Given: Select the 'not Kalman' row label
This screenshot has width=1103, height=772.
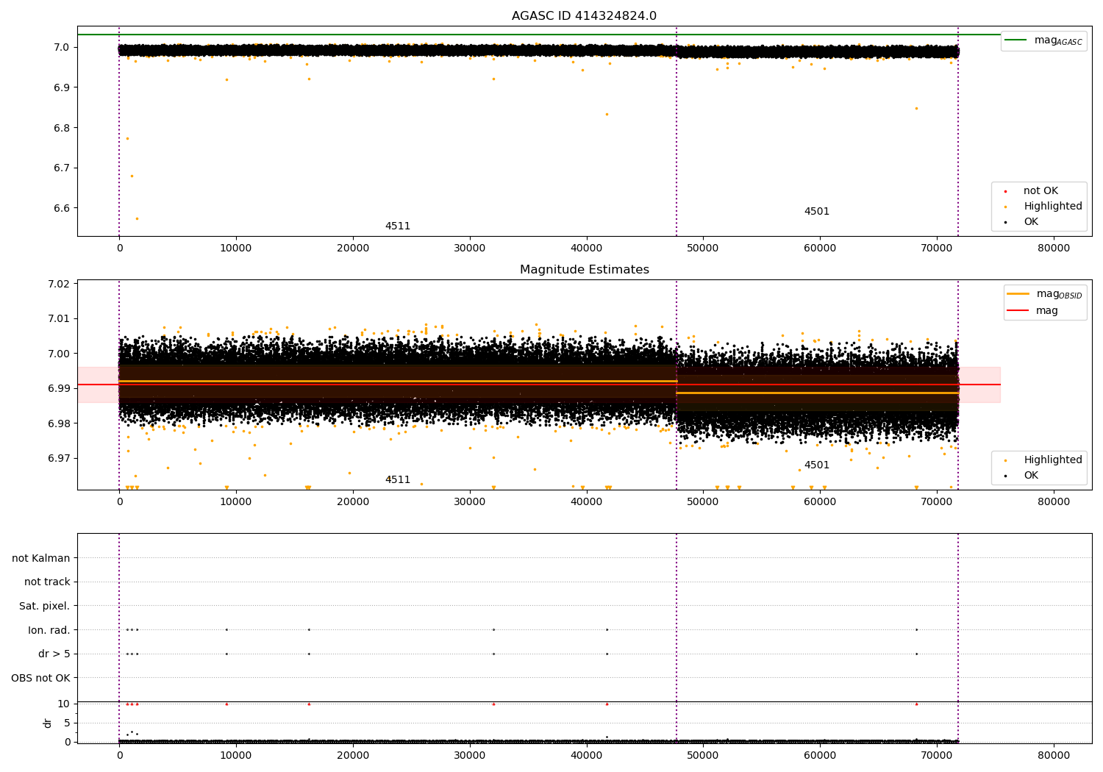Looking at the screenshot, I should click(x=41, y=558).
